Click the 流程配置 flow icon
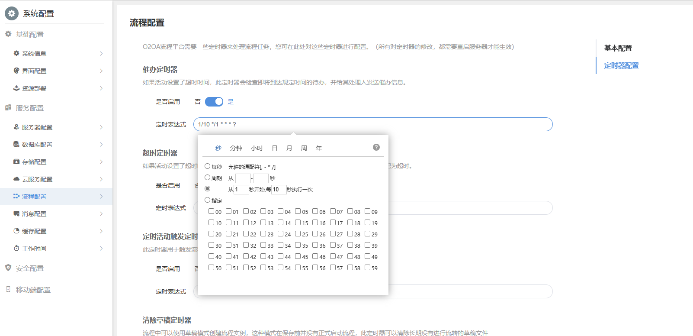This screenshot has height=336, width=693. (x=16, y=196)
